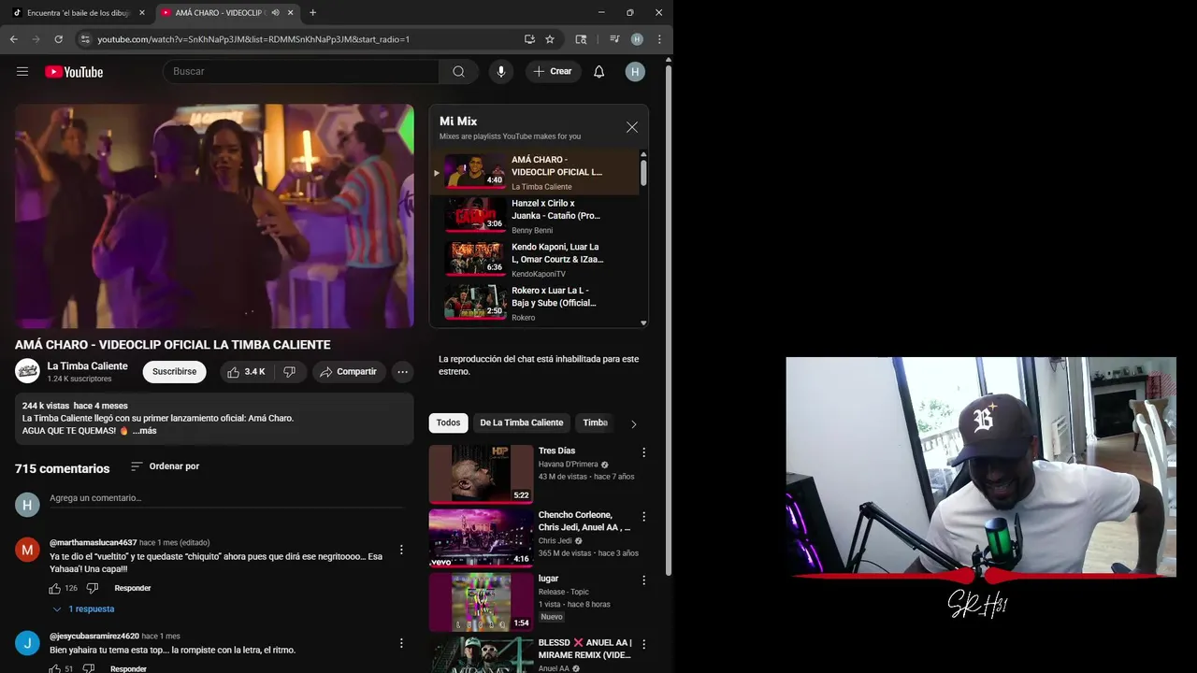This screenshot has width=1197, height=673.
Task: Reload the page in browser toolbar
Action: tap(58, 39)
